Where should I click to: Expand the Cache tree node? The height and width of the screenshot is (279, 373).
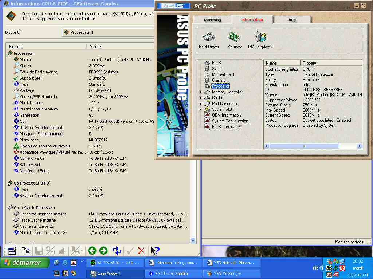[x=200, y=98]
